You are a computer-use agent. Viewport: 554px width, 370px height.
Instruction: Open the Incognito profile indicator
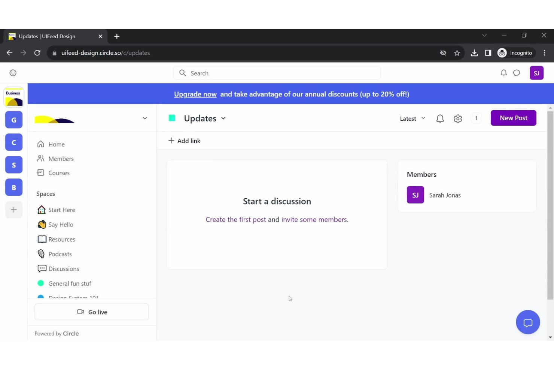(x=515, y=53)
